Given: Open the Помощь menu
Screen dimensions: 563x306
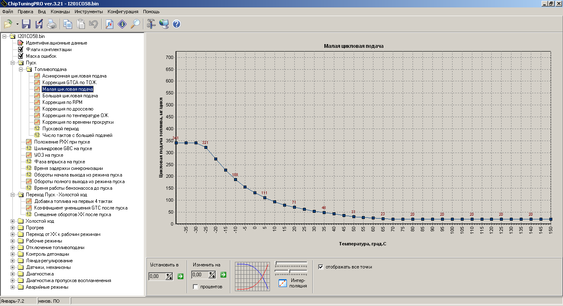Looking at the screenshot, I should click(x=151, y=12).
